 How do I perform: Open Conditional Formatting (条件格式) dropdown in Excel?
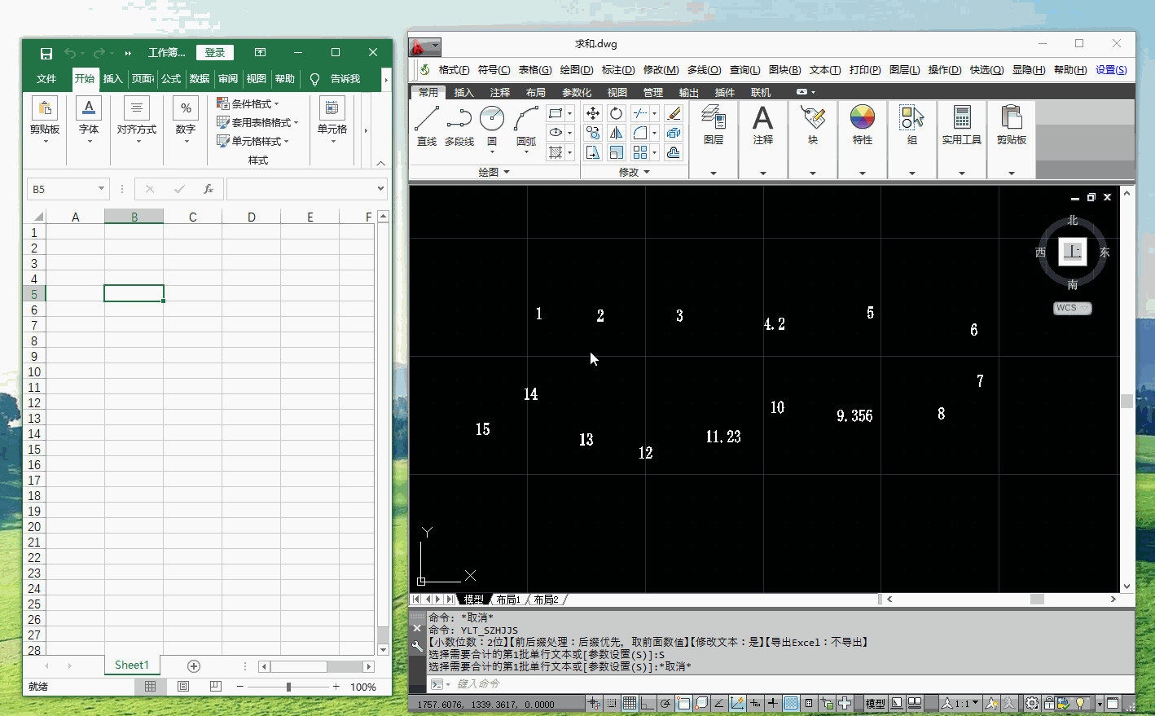[x=248, y=103]
